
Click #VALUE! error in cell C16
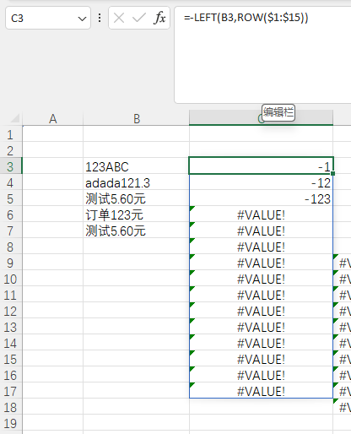pos(261,376)
